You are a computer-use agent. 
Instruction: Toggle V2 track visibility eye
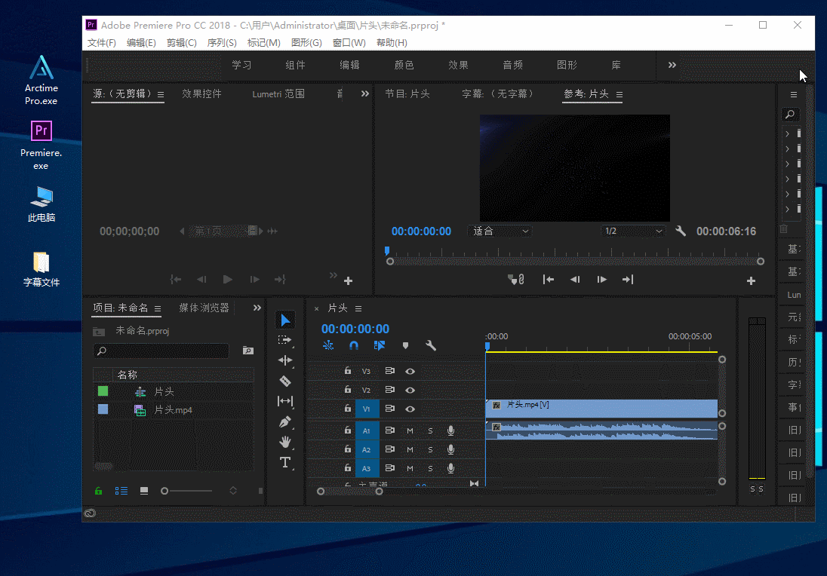pyautogui.click(x=410, y=390)
